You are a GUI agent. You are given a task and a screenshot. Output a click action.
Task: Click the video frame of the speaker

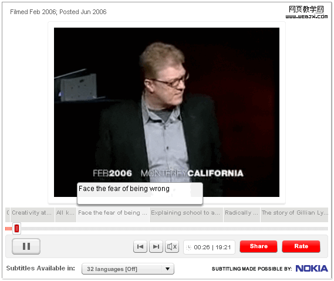coord(167,112)
